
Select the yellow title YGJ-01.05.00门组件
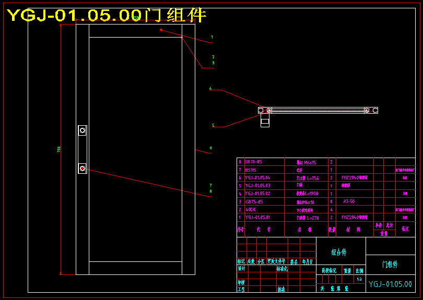coord(107,15)
